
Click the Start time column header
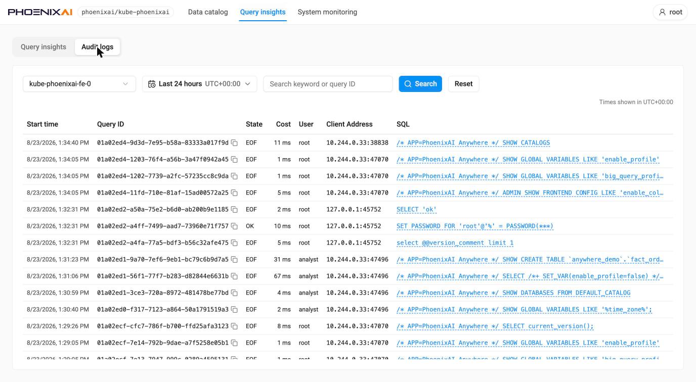pyautogui.click(x=42, y=124)
